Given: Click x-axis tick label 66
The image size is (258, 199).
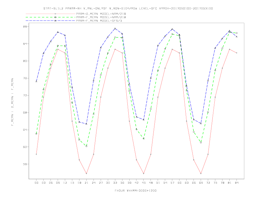Looking at the screenshot, I should point(194,183).
